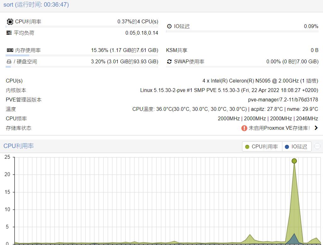Click the CPU chip icon beside CPU利用率
Image resolution: width=323 pixels, height=245 pixels.
pos(10,22)
